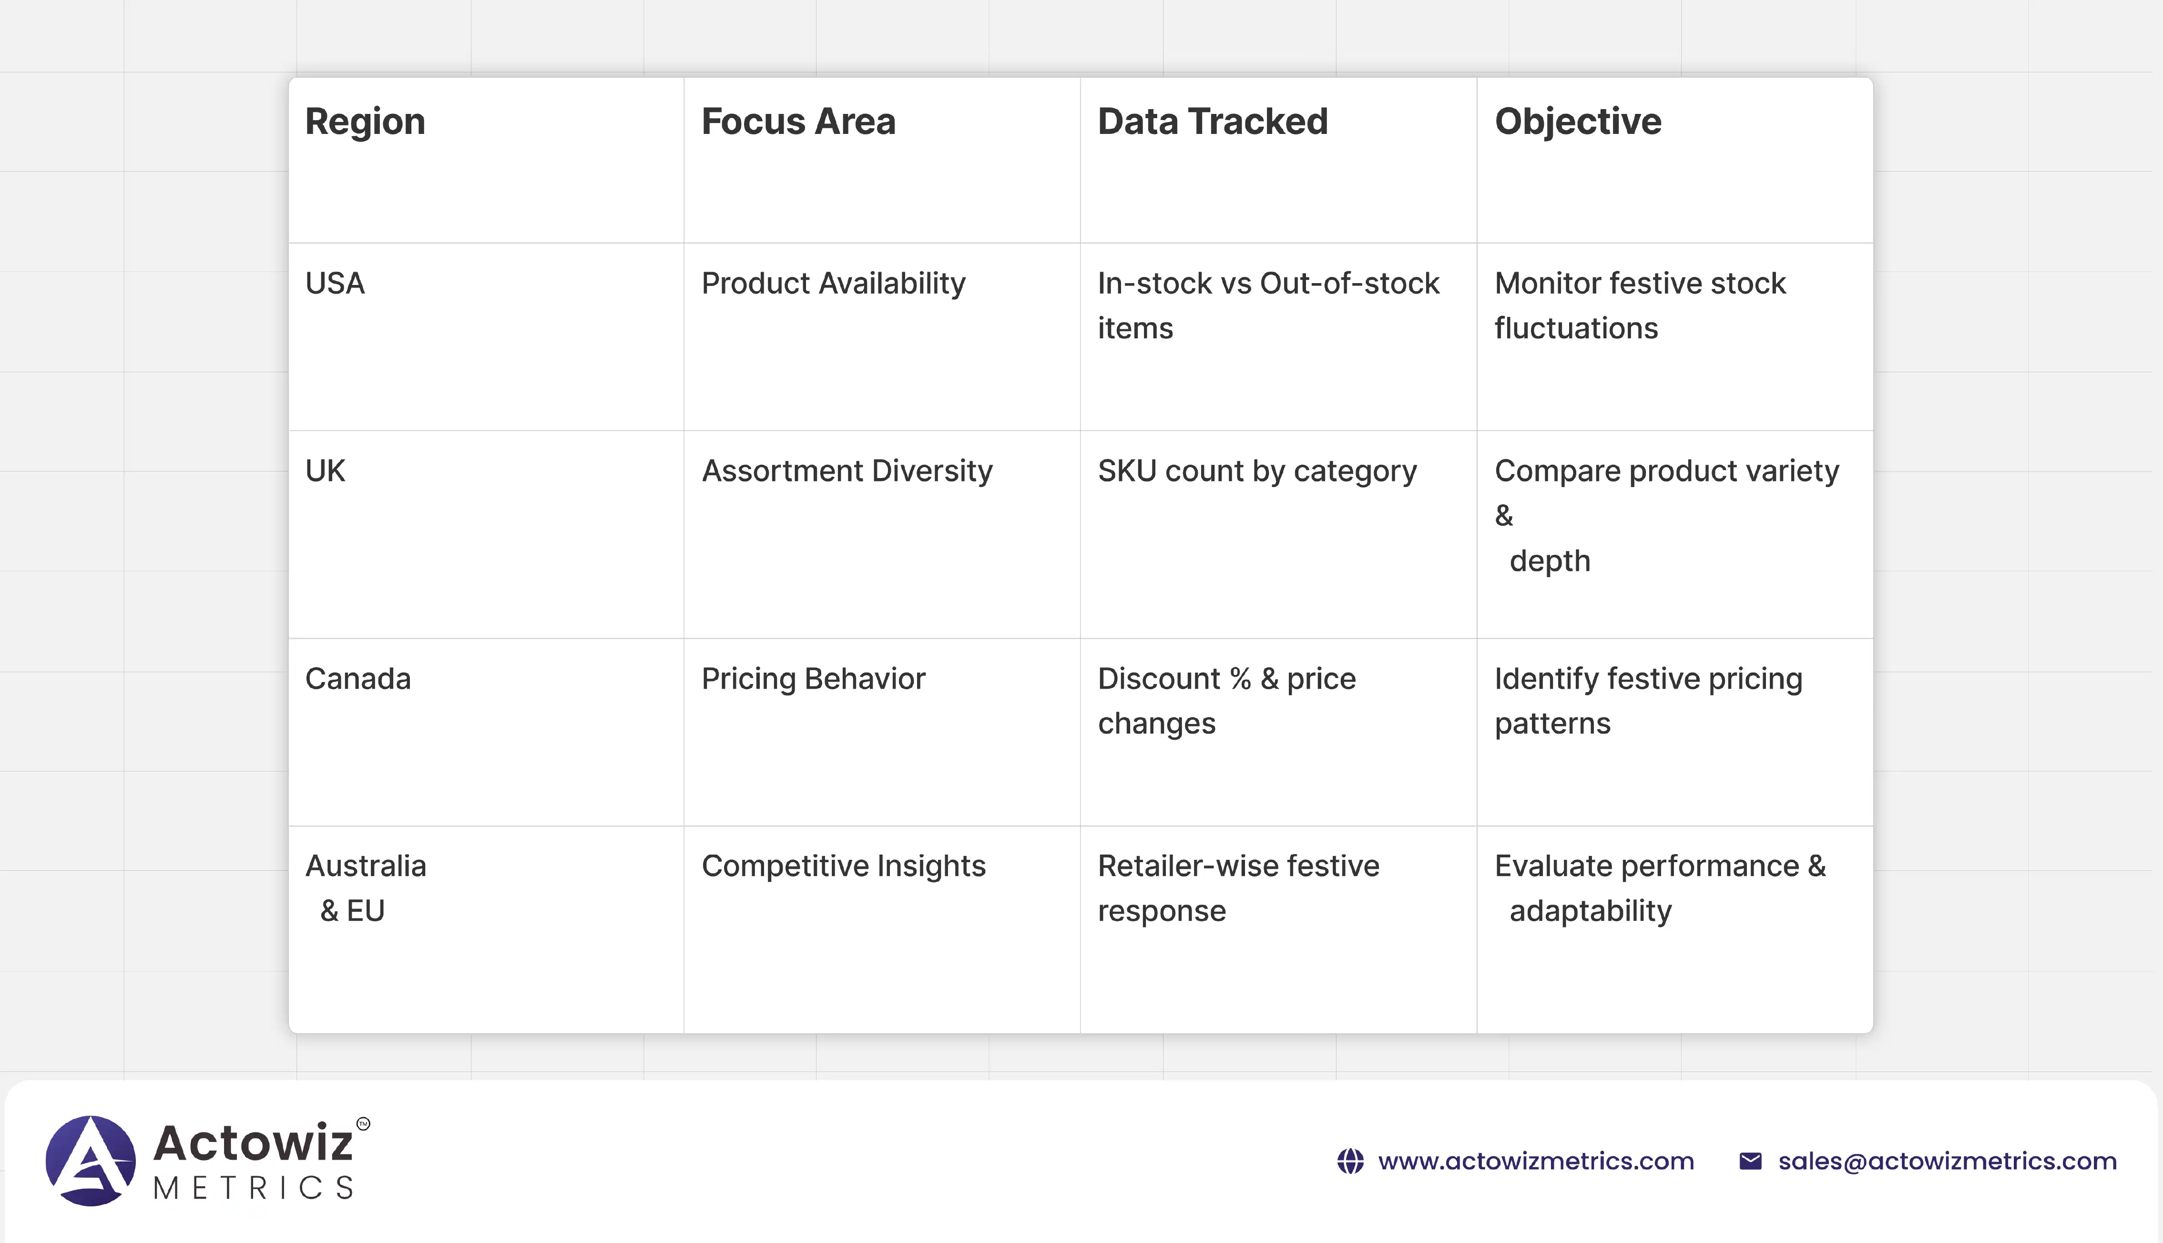Click the Assortment Diversity cell
Screen dimensions: 2163x1243
click(x=847, y=471)
